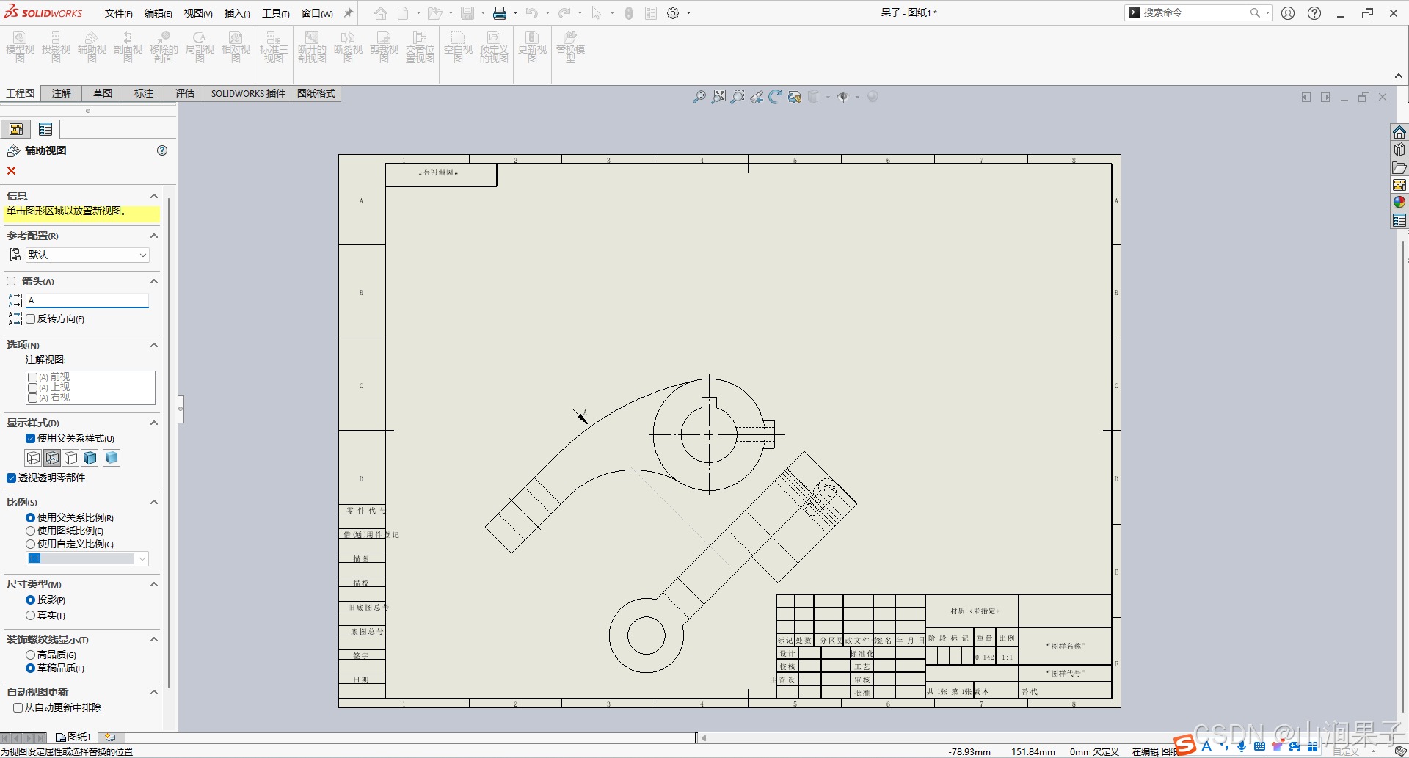Switch to the 草图 ribbon tab
Image resolution: width=1409 pixels, height=758 pixels.
click(x=103, y=93)
